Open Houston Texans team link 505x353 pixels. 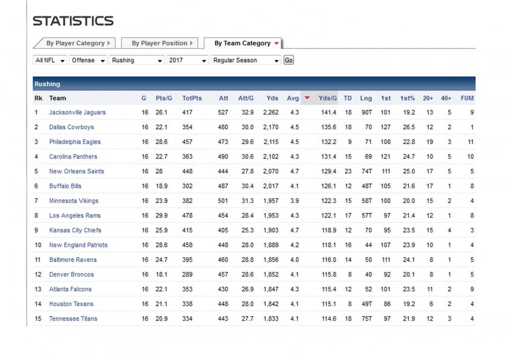point(71,304)
